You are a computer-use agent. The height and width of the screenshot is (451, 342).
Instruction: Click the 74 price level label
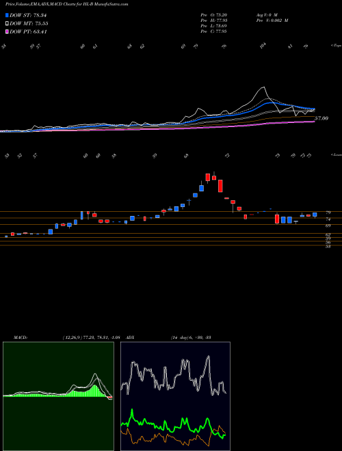(x=328, y=219)
